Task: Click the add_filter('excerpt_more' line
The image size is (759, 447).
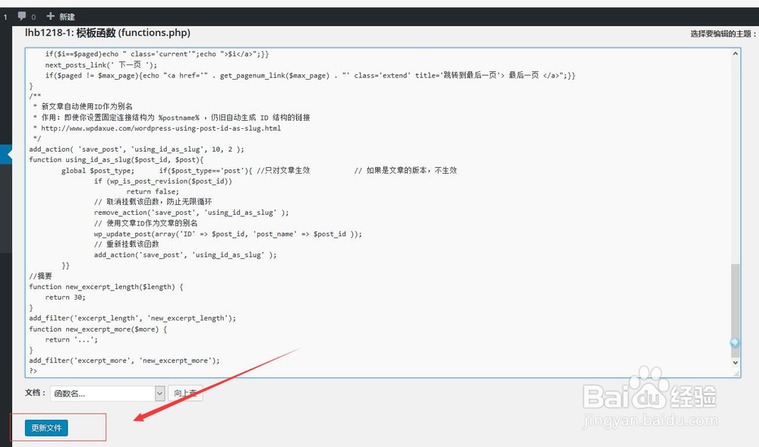Action: pos(124,360)
